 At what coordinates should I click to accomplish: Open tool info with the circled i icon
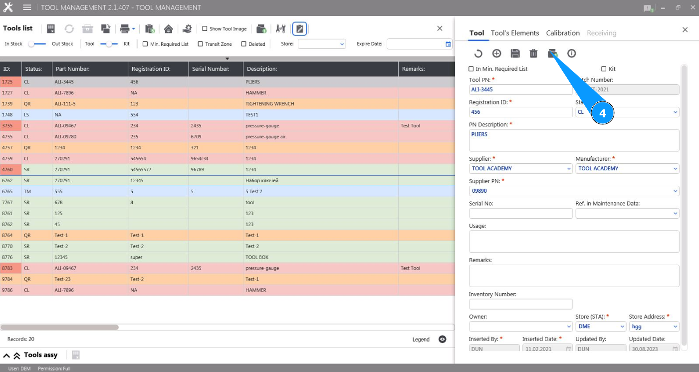coord(572,53)
